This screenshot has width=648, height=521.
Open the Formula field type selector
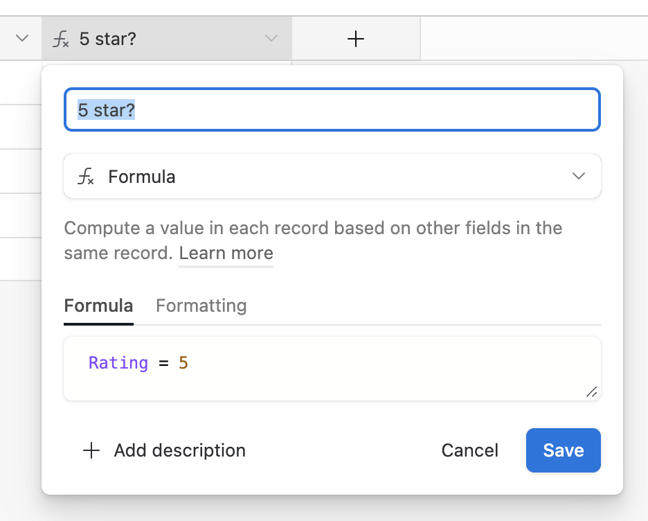332,176
